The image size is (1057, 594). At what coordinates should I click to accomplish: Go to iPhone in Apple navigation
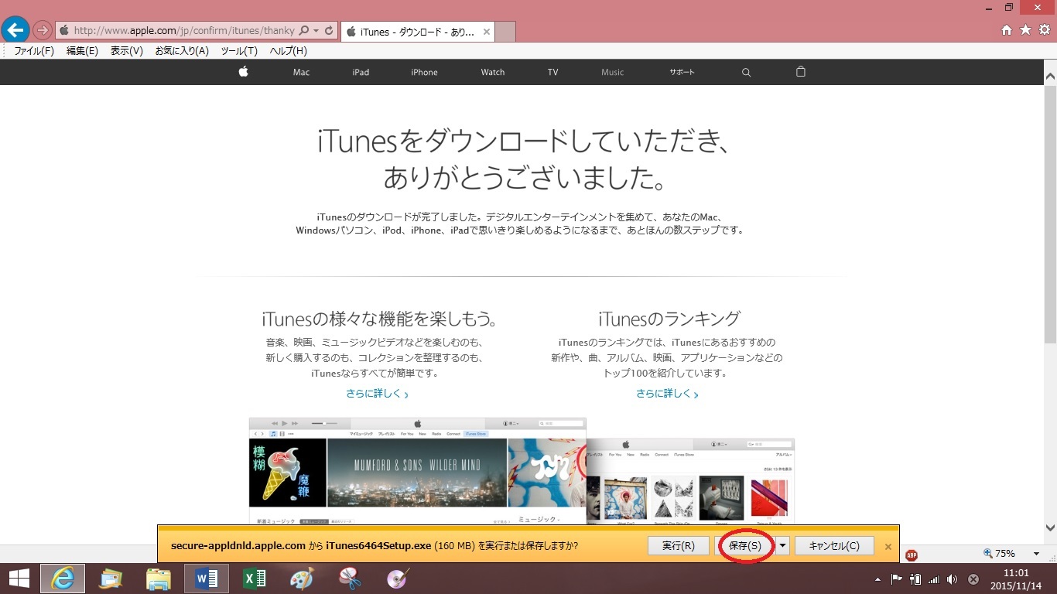[x=424, y=72]
